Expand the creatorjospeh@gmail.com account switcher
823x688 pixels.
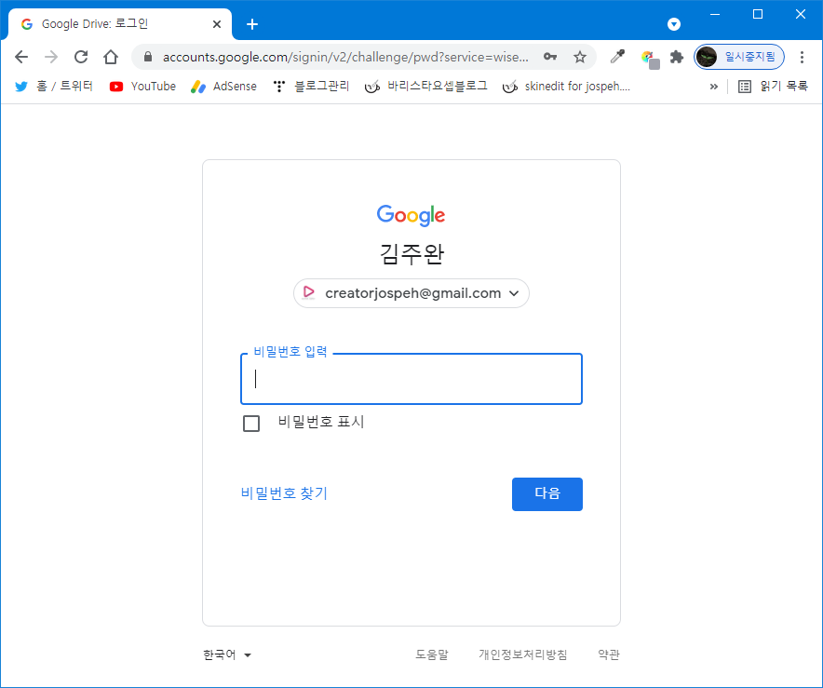(411, 293)
